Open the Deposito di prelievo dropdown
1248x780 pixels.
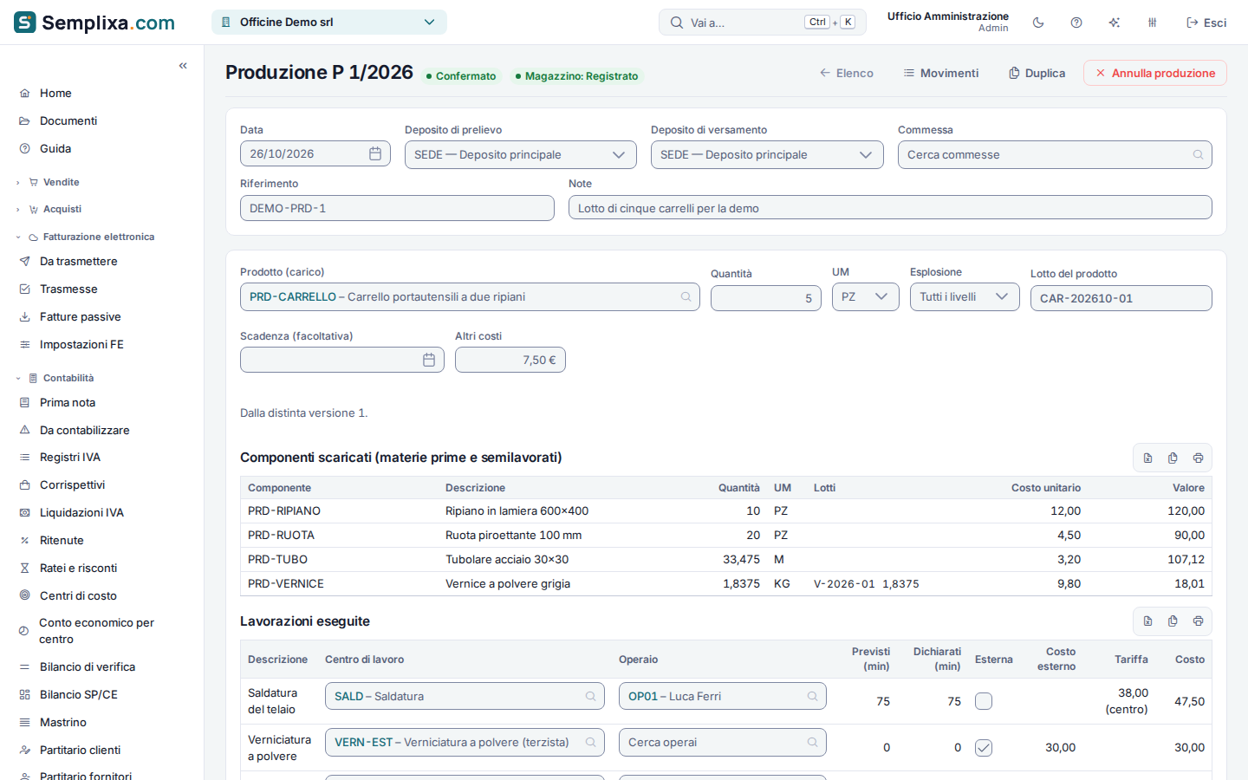pyautogui.click(x=521, y=155)
